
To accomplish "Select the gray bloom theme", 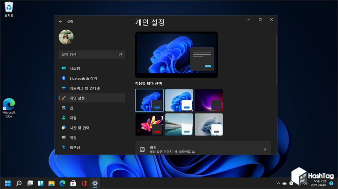I will [x=209, y=125].
